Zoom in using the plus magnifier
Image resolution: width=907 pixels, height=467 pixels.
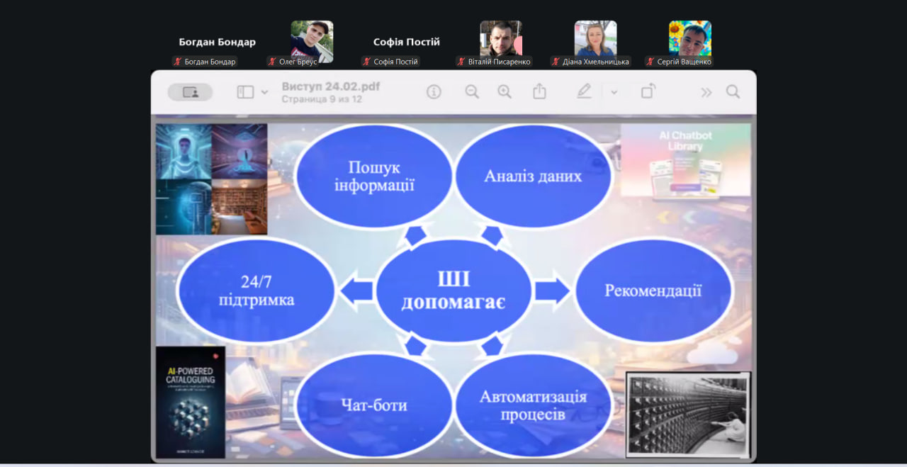pyautogui.click(x=505, y=92)
